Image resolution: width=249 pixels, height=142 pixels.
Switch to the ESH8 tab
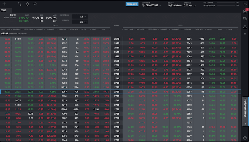click(4, 10)
